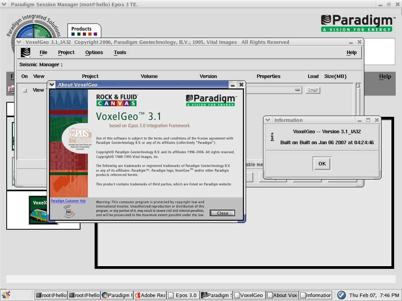This screenshot has width=402, height=301.
Task: Close the VoxelGeo main window
Action: pyautogui.click(x=360, y=42)
